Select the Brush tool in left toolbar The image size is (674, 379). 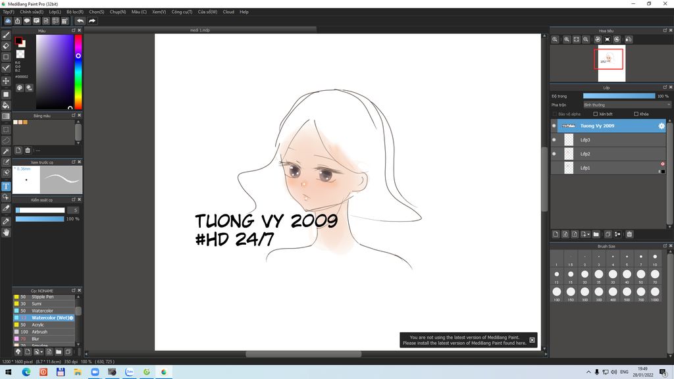6,36
